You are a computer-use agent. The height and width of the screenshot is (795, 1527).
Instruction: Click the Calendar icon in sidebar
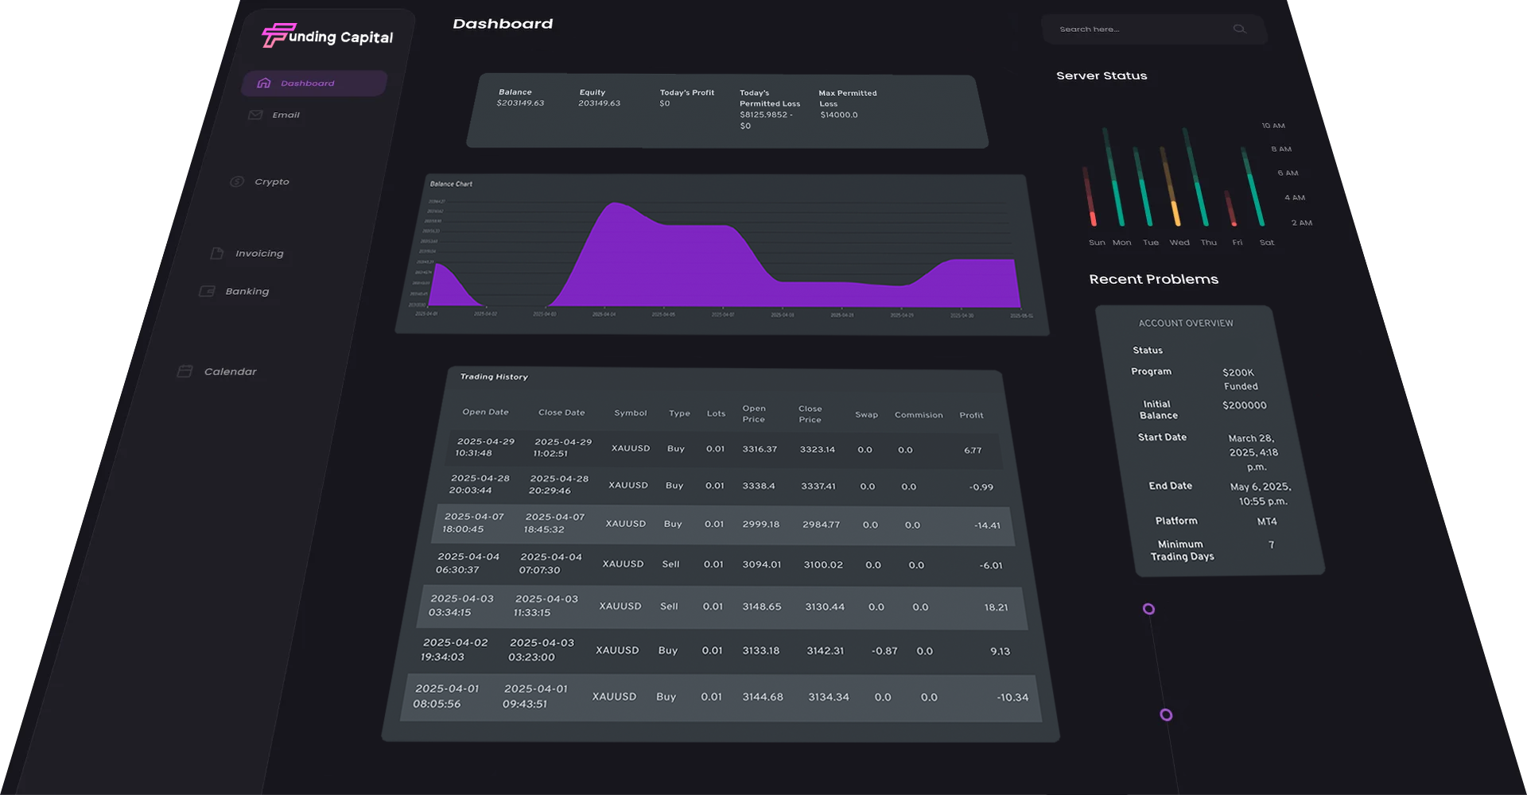[x=185, y=371]
